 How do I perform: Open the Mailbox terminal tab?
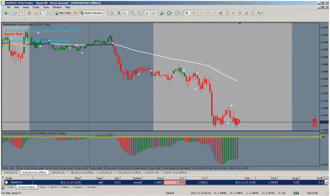click(x=65, y=187)
